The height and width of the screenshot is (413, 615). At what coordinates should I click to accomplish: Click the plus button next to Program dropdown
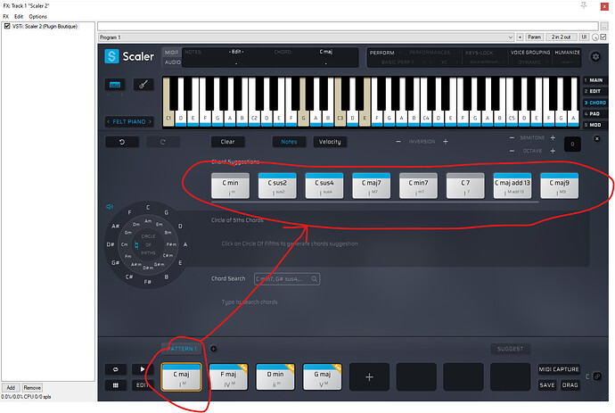pyautogui.click(x=520, y=37)
